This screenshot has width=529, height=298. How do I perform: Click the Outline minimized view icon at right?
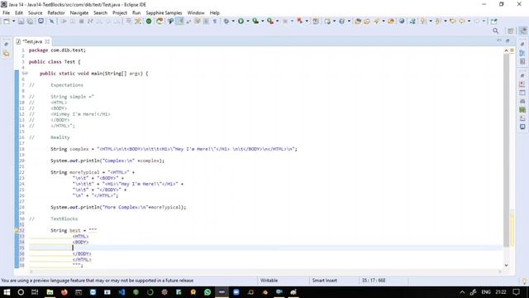point(522,53)
